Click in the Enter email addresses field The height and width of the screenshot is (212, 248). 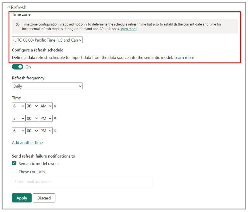click(82, 182)
